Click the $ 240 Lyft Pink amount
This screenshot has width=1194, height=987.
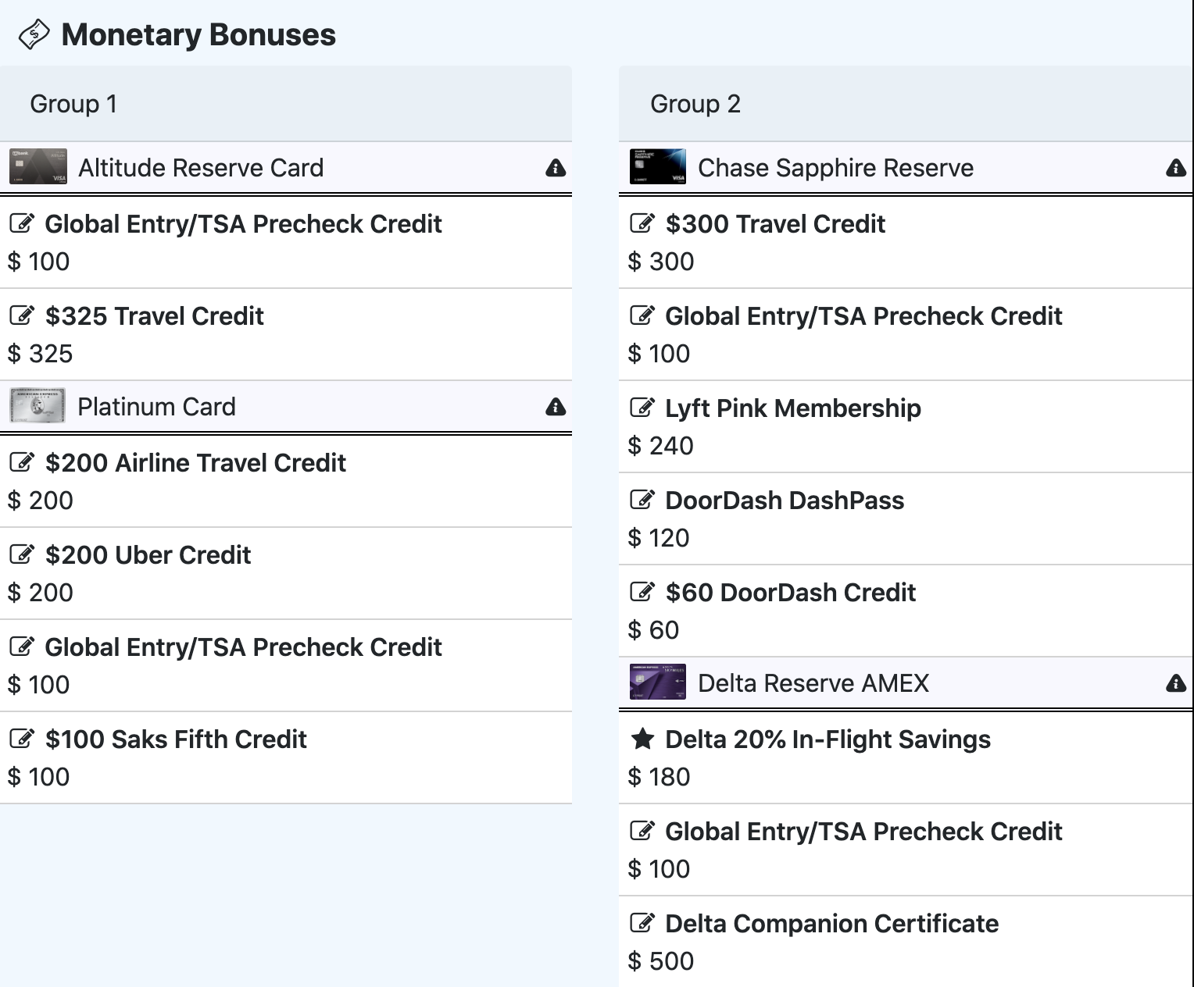coord(661,446)
